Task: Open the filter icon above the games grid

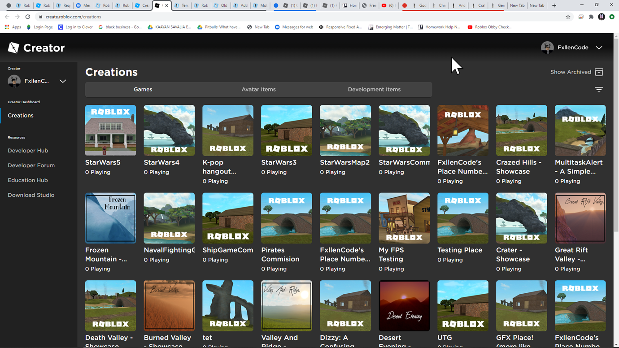Action: click(x=599, y=89)
